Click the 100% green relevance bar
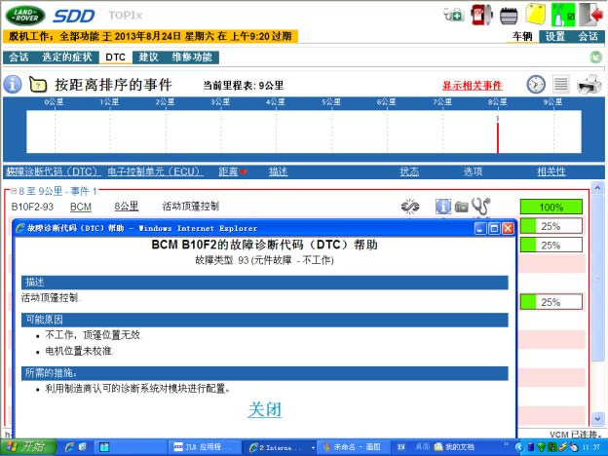Screen dimensions: 608x456 coord(551,208)
